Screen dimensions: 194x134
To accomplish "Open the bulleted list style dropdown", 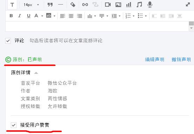I will coord(146,16).
